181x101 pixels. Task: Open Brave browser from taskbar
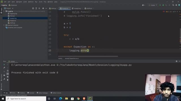click(x=84, y=98)
